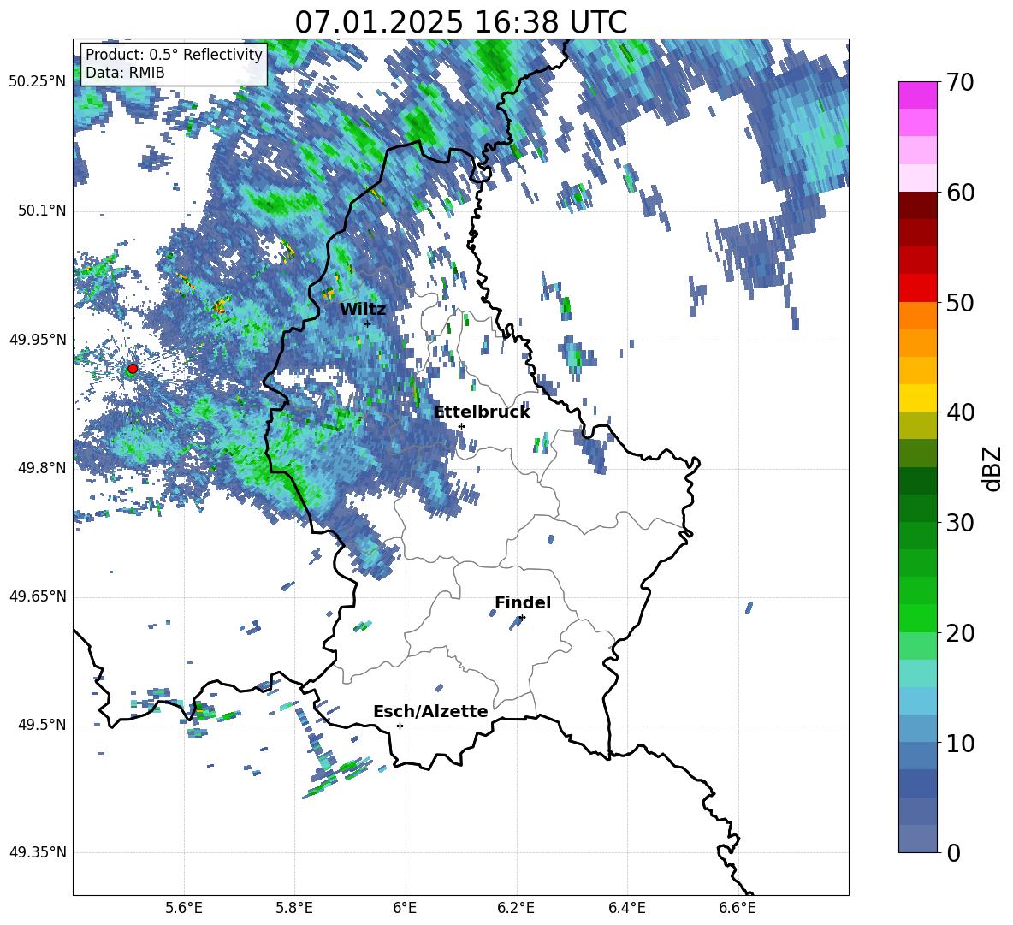This screenshot has width=1013, height=925.
Task: Click the 40 colorbar tick label
Action: click(x=960, y=412)
